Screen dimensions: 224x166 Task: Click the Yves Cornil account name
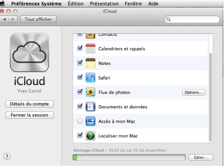click(29, 91)
